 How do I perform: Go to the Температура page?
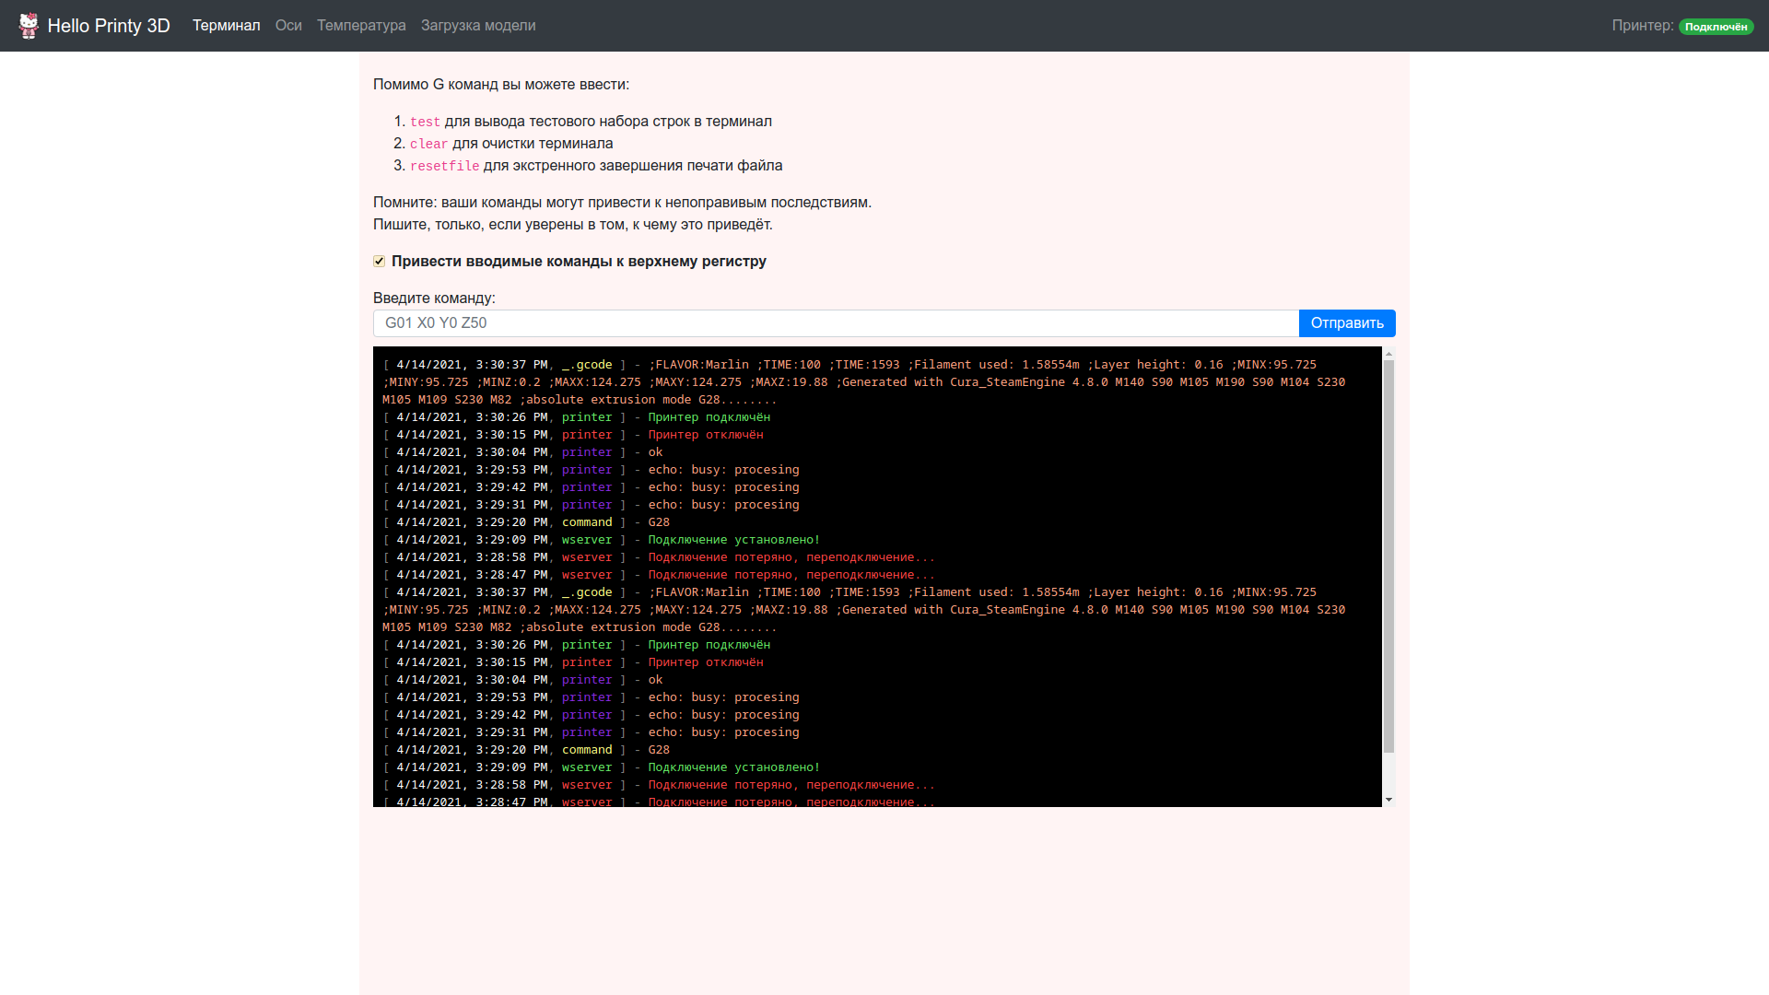pos(361,26)
